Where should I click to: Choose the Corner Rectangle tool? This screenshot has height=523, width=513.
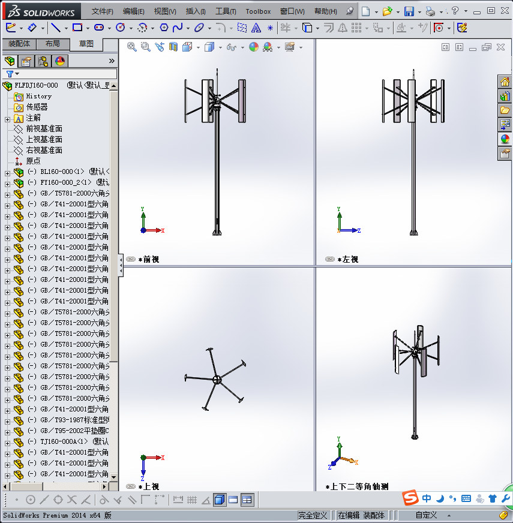point(77,28)
